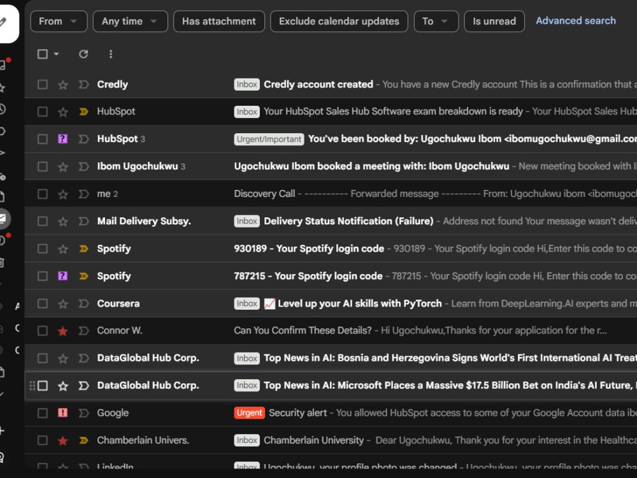The width and height of the screenshot is (637, 478).
Task: Remove the red star from Connor W. email
Action: tap(62, 331)
